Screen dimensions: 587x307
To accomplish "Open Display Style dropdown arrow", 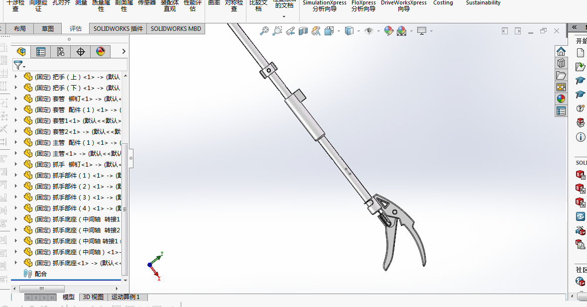I will [358, 31].
